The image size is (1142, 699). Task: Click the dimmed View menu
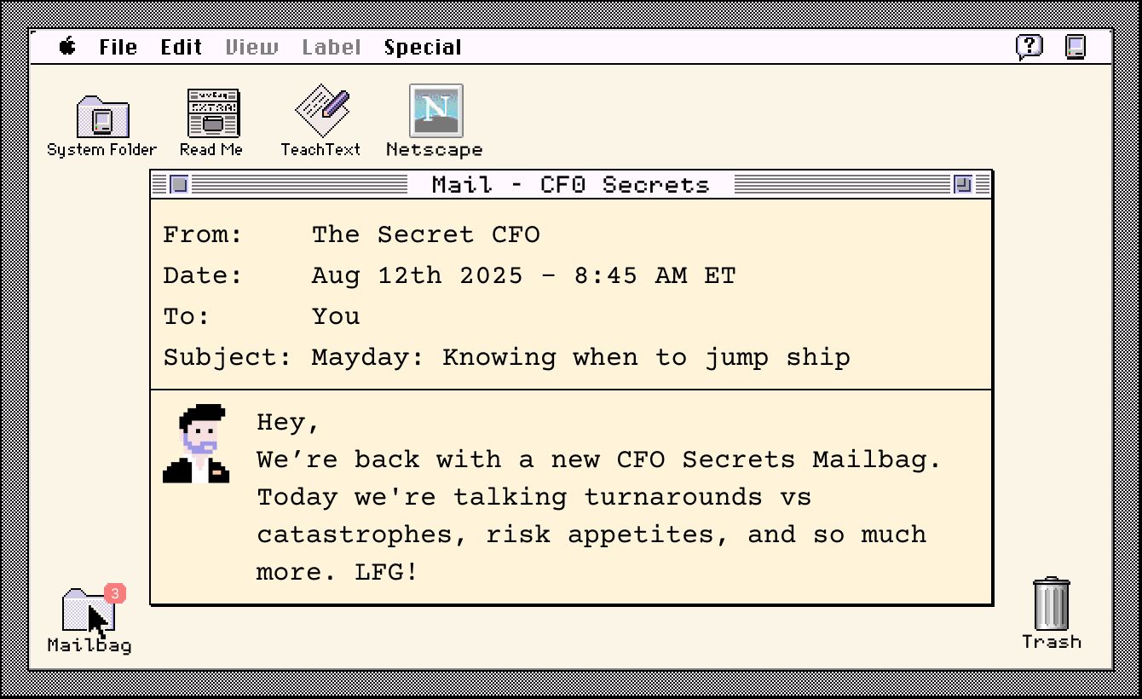coord(251,47)
